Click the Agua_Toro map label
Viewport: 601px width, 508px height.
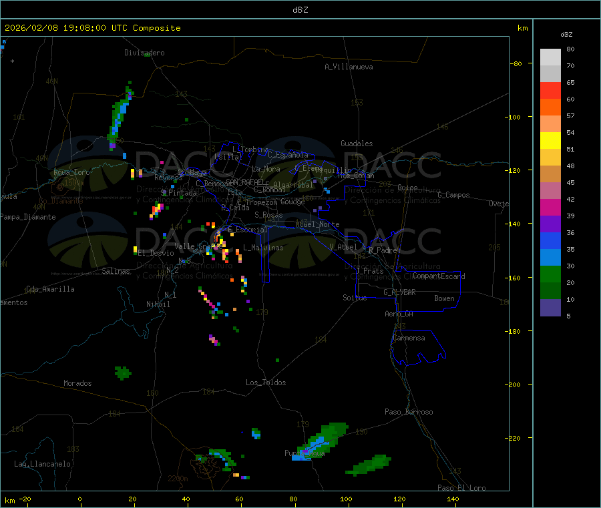click(x=71, y=172)
